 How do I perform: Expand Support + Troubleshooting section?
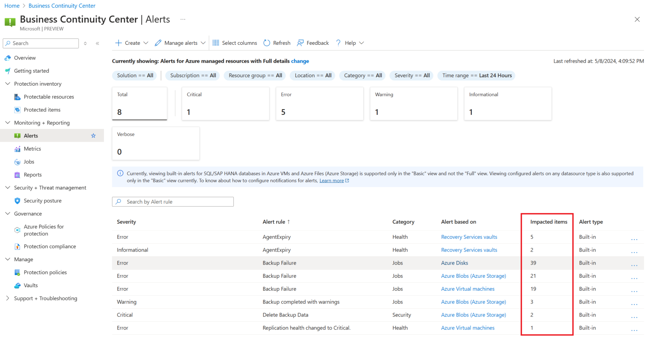[45, 299]
